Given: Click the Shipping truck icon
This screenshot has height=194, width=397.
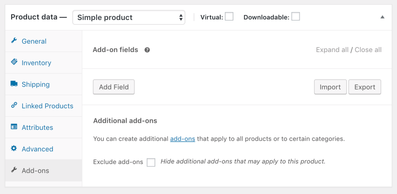Looking at the screenshot, I should click(x=14, y=84).
